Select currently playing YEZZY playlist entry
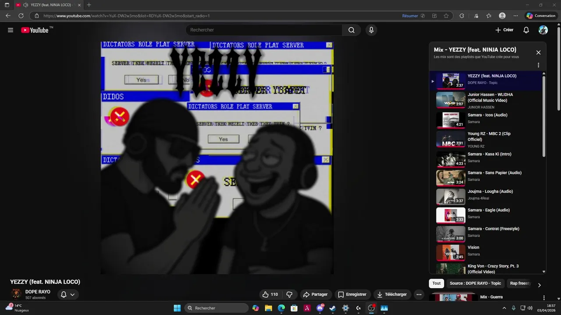Viewport: 561px width, 315px height. (486, 80)
